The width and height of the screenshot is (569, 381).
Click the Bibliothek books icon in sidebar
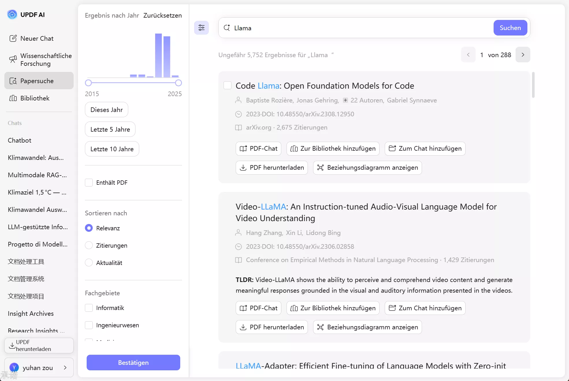click(x=13, y=98)
